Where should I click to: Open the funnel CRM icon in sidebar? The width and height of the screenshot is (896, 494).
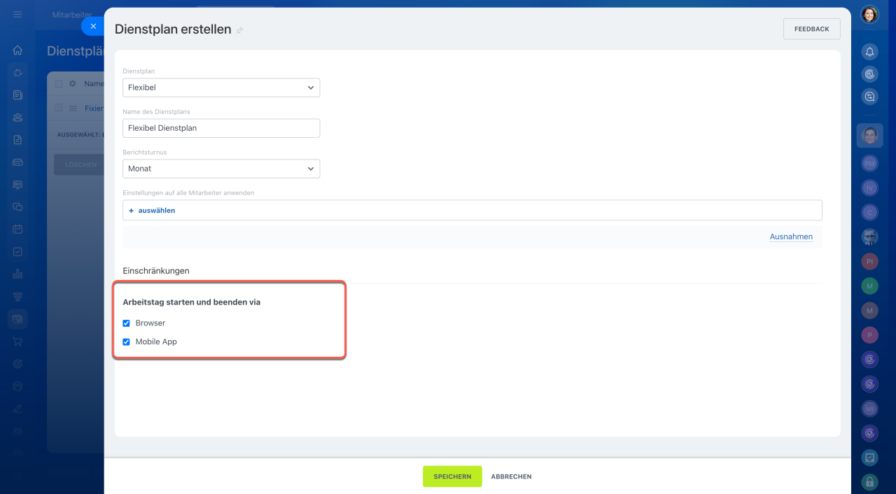click(17, 297)
